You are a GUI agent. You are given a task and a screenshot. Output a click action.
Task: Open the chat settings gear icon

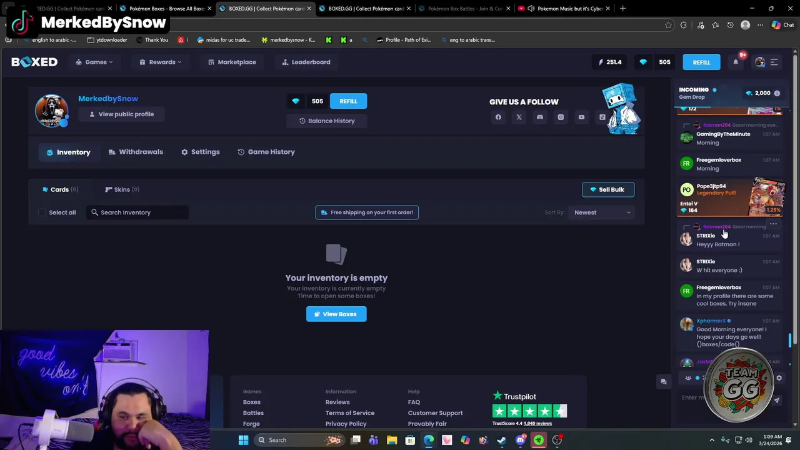coord(779,378)
